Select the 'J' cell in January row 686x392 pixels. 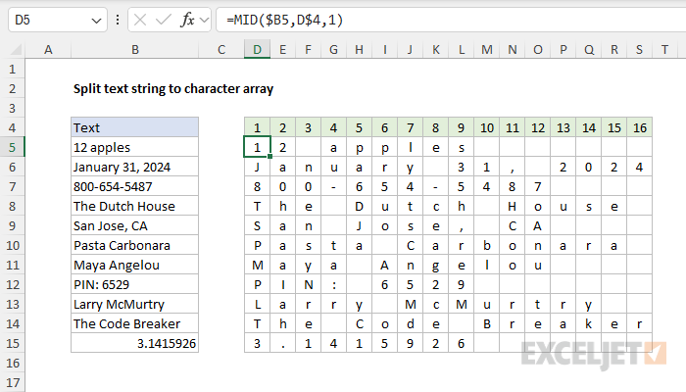coord(257,168)
